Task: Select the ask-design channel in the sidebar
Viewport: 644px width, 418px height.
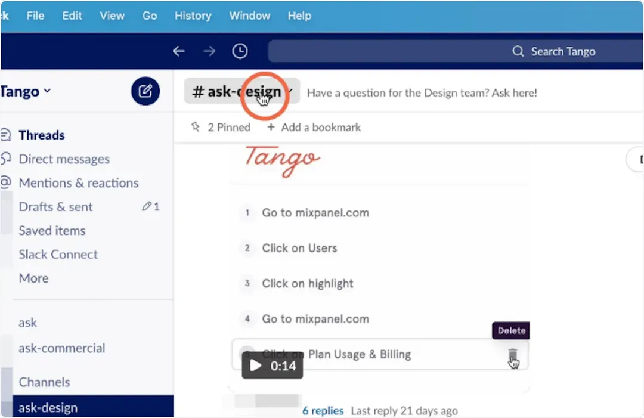Action: click(93, 407)
